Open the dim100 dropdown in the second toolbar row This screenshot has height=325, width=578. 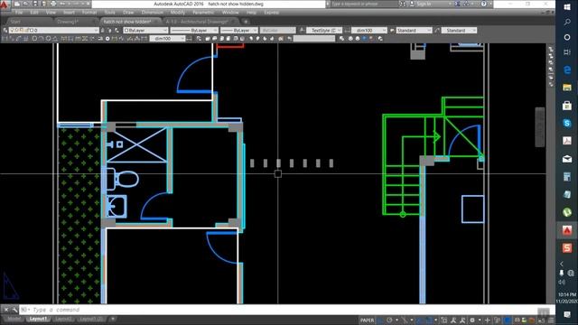pyautogui.click(x=167, y=39)
